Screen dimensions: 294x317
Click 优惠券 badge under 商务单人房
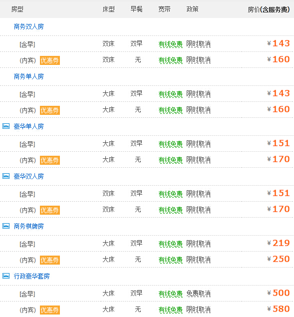click(50, 110)
